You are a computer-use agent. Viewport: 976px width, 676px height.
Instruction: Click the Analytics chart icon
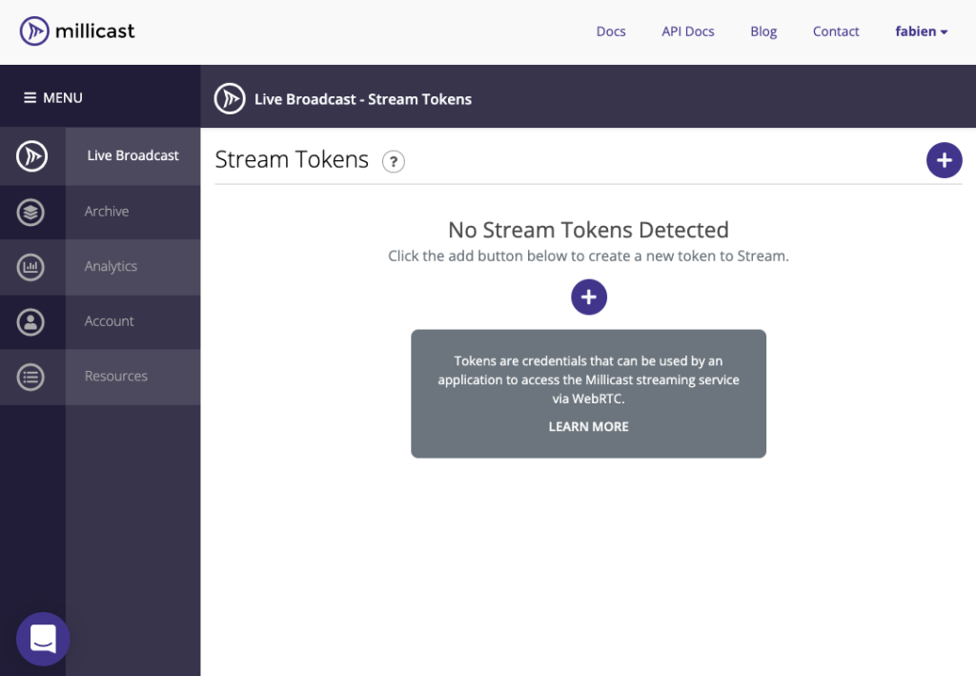pyautogui.click(x=30, y=267)
